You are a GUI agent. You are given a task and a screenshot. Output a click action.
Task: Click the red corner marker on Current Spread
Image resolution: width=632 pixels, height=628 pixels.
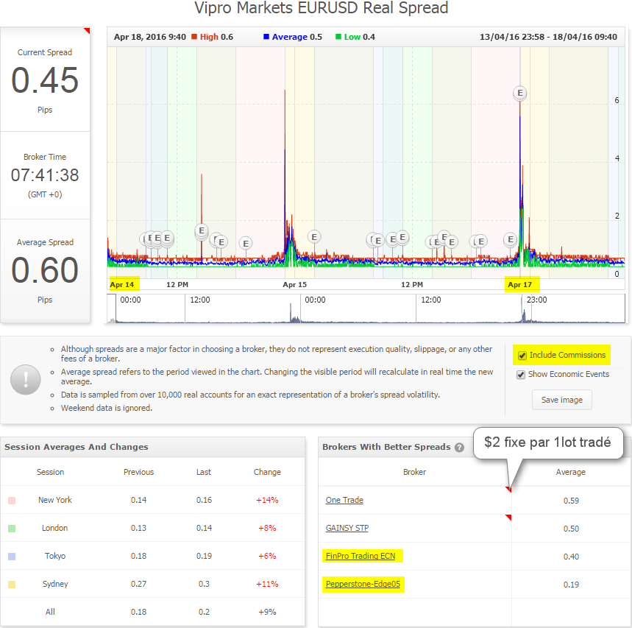(87, 31)
